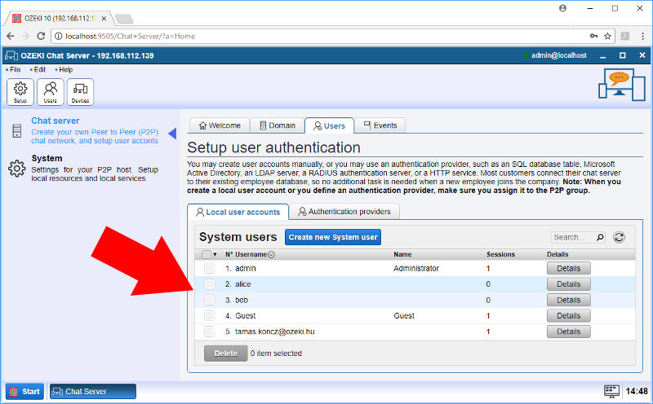This screenshot has height=404, width=653.
Task: Switch to the Welcome tab
Action: point(220,125)
